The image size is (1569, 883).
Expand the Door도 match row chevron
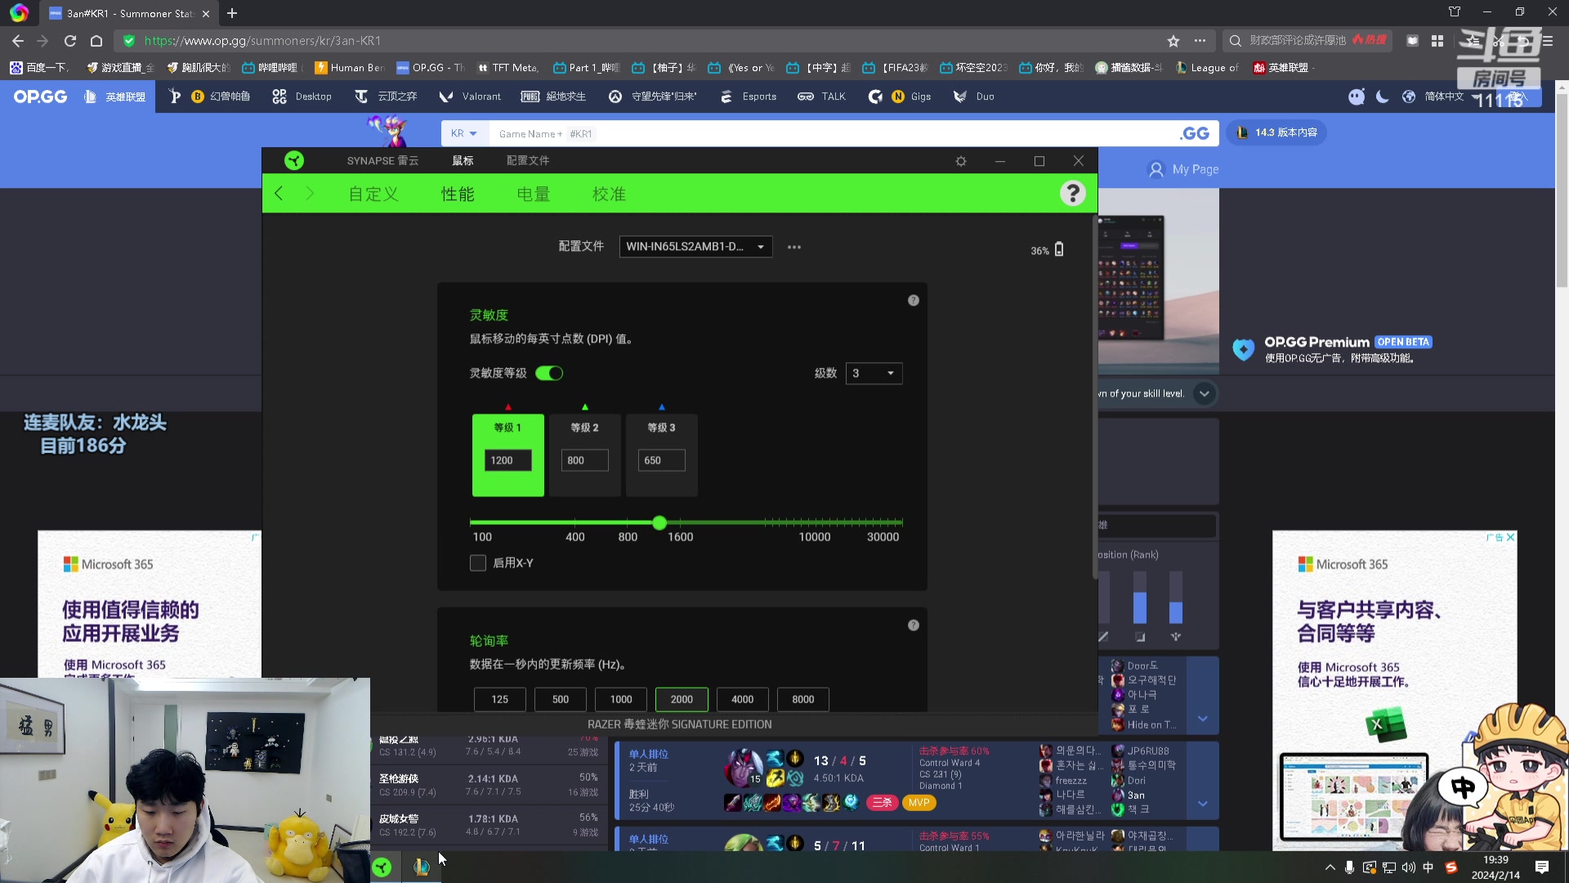1203,719
